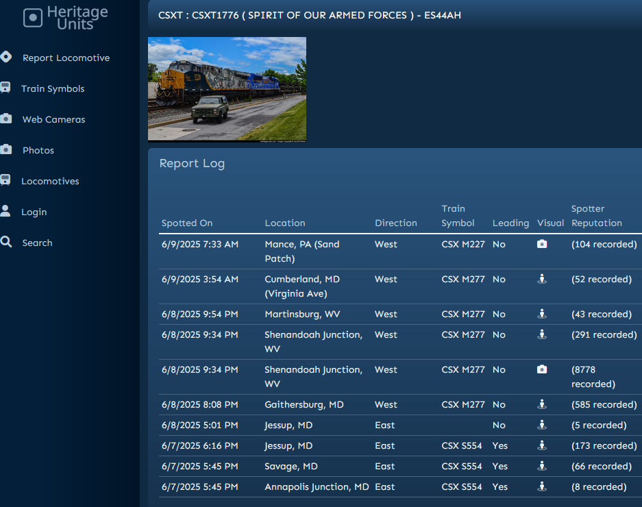Viewport: 642px width, 507px height.
Task: Click 6/9/2025 7:33 AM timestamp
Action: [x=200, y=244]
